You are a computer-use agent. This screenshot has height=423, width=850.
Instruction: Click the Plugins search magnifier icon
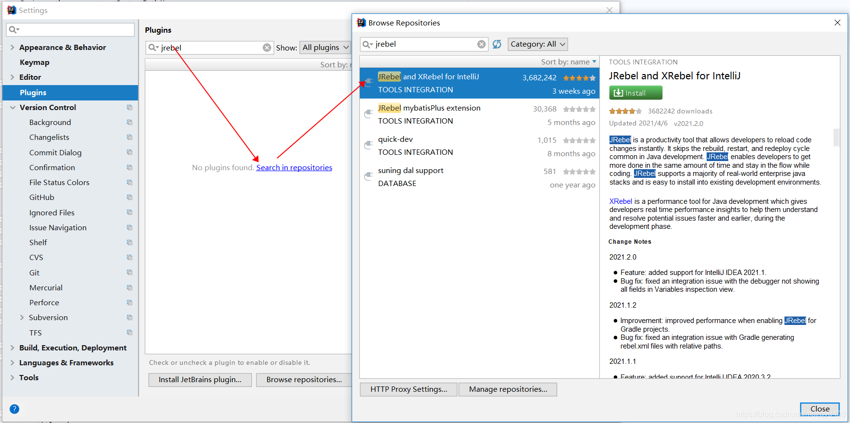click(153, 48)
